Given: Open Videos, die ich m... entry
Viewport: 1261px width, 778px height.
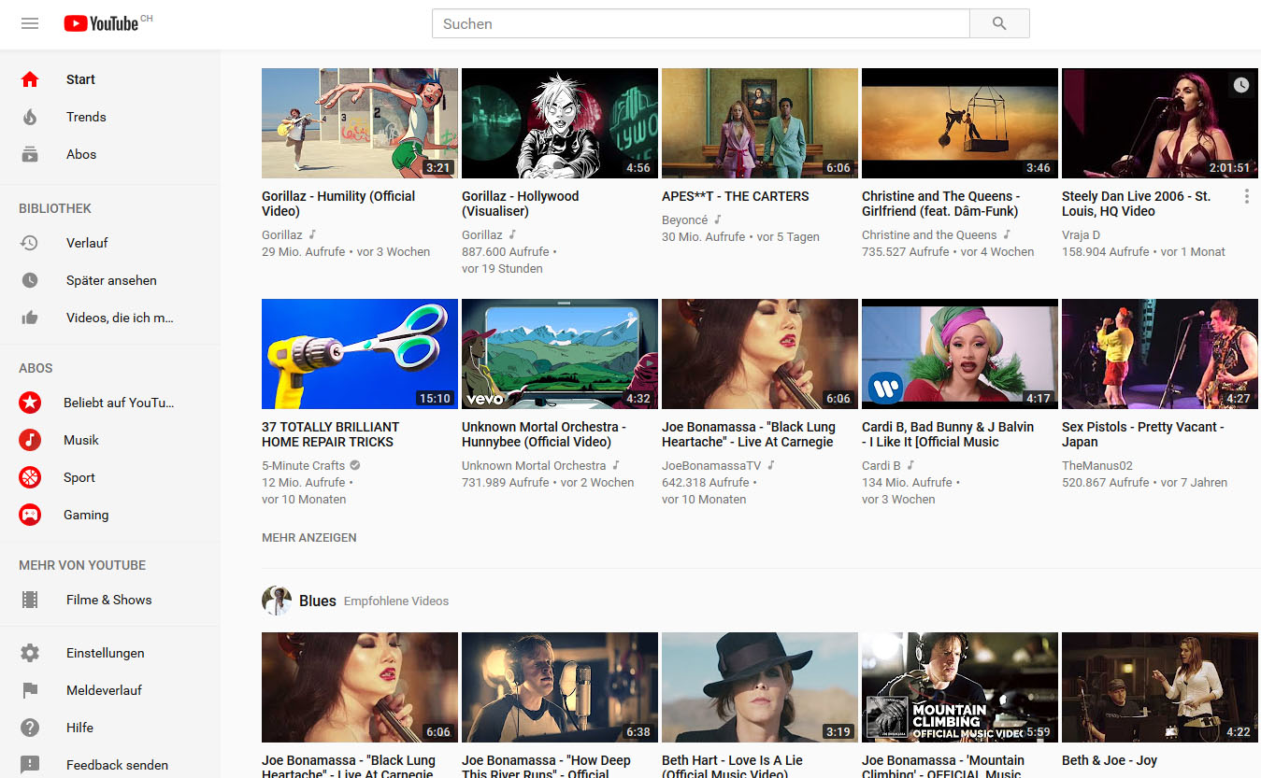Looking at the screenshot, I should [x=120, y=318].
